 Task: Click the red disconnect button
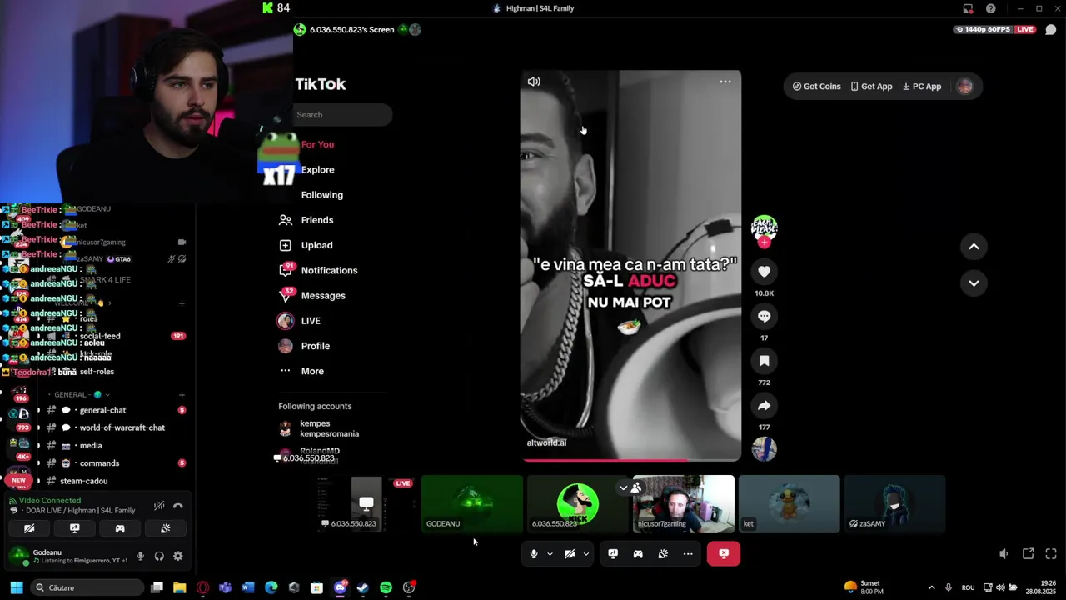click(x=724, y=553)
